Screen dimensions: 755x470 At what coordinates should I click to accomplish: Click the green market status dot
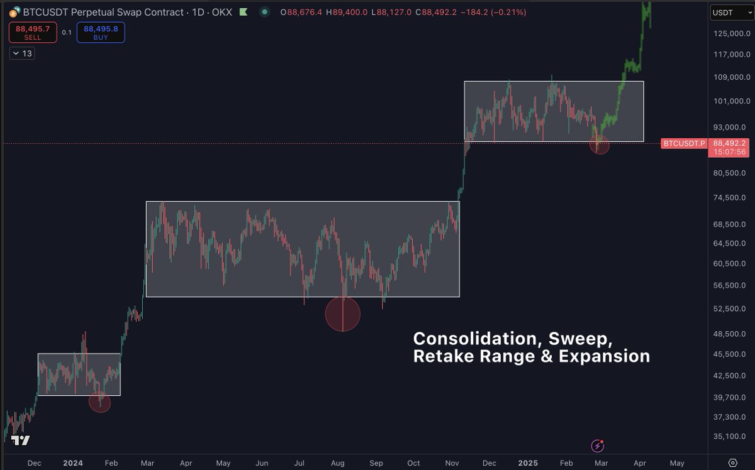(265, 12)
